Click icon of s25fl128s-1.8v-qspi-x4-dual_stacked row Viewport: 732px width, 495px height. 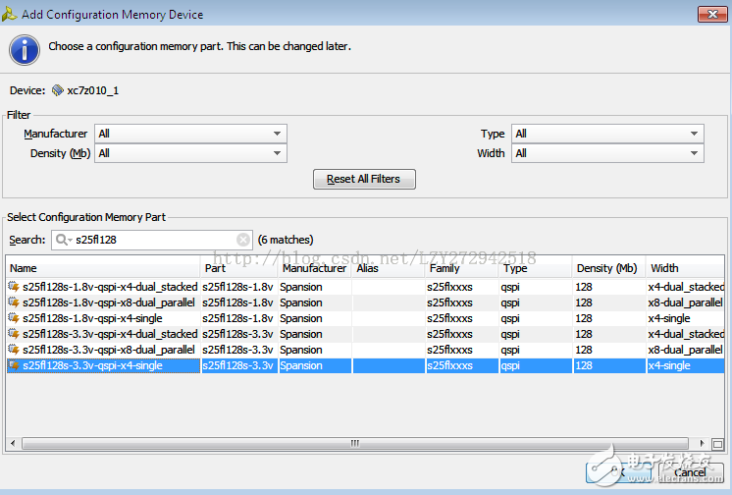(x=14, y=287)
